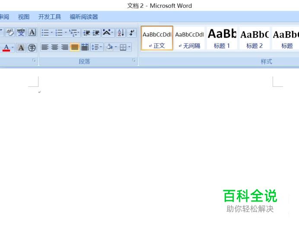Sort text with the A-Z icon
The height and width of the screenshot is (228, 299).
[121, 32]
